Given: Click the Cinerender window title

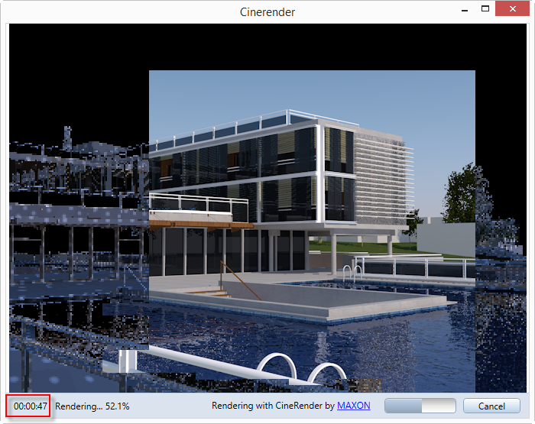Looking at the screenshot, I should (267, 12).
